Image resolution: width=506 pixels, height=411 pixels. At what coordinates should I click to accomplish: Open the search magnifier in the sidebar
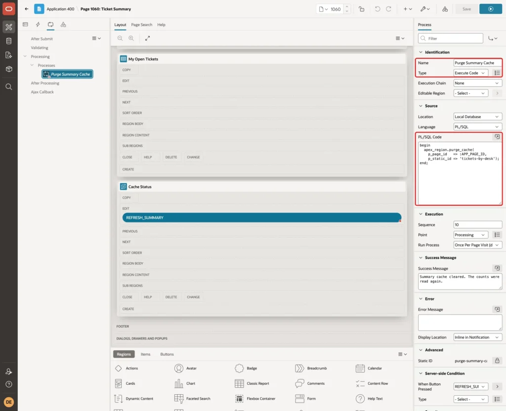click(9, 87)
